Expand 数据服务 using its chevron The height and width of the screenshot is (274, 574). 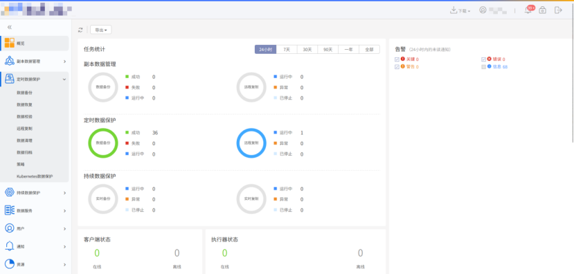64,211
